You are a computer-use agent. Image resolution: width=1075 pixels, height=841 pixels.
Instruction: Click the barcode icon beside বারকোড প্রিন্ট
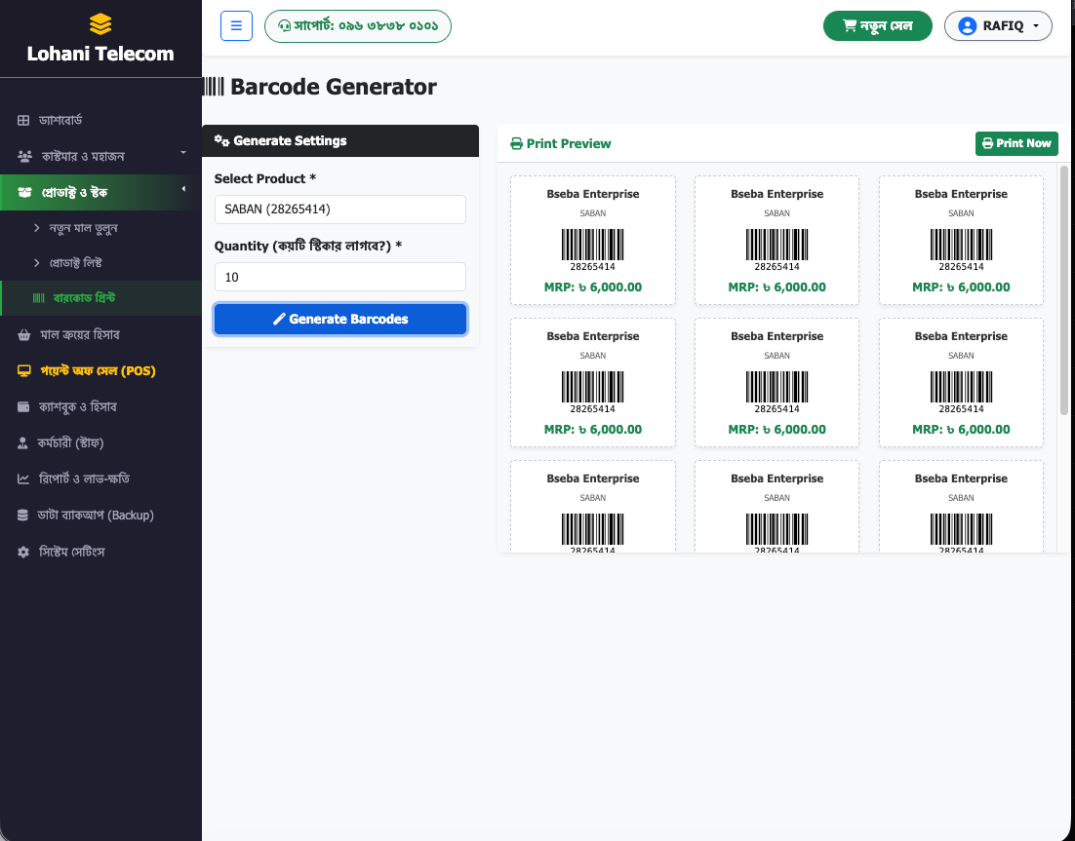39,298
